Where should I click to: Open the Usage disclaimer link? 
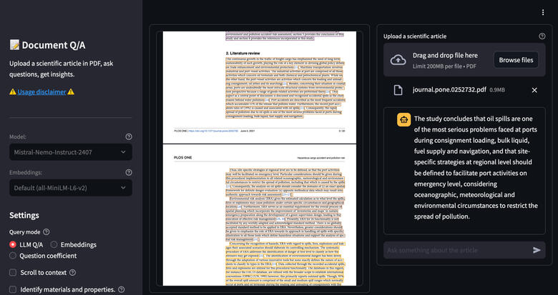[41, 92]
